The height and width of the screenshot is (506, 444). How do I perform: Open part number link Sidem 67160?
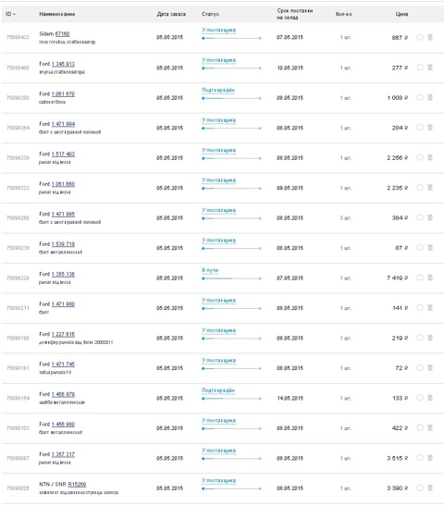coord(62,33)
